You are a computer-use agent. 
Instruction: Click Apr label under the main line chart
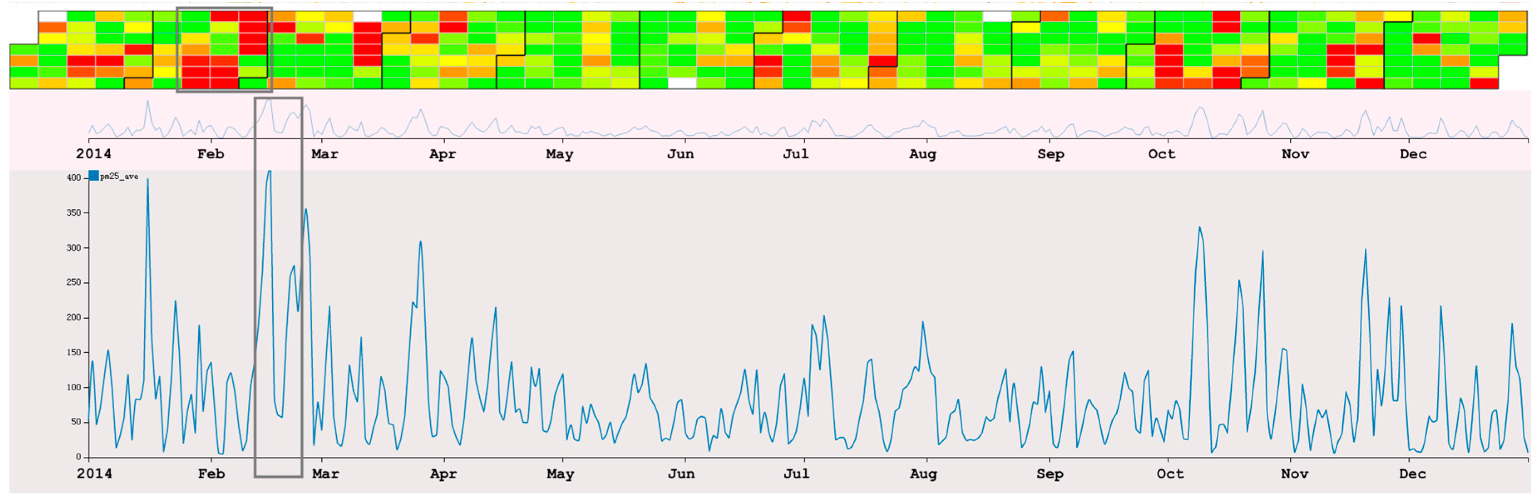(x=443, y=474)
